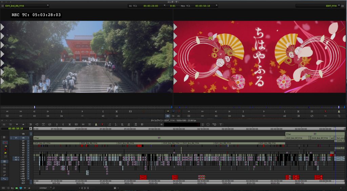Click the gear-style icon in timeline toolbar
Screen dimensions: 347x191
click(215, 124)
